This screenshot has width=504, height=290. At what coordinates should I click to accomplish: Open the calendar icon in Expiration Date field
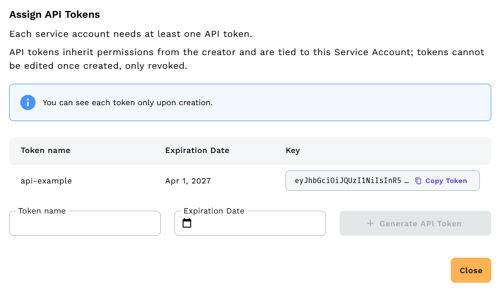(187, 224)
